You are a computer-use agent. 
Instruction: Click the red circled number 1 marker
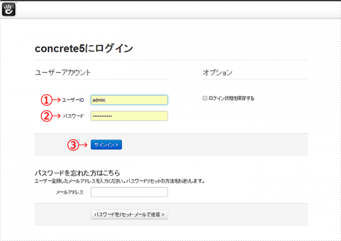click(46, 100)
